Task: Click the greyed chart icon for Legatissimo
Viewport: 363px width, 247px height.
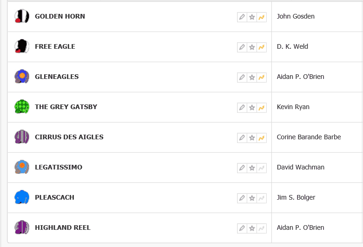Action: click(262, 168)
